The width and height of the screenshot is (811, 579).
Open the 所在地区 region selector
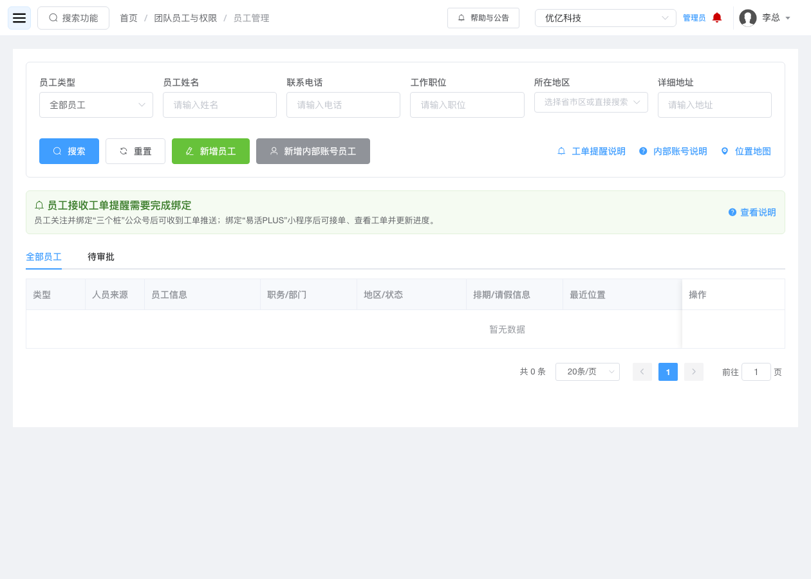pos(591,102)
